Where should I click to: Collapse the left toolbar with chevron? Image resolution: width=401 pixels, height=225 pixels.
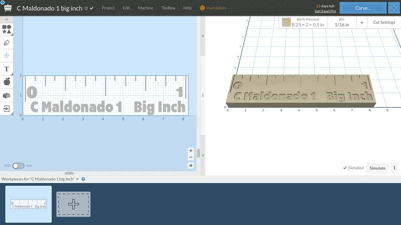click(x=7, y=20)
